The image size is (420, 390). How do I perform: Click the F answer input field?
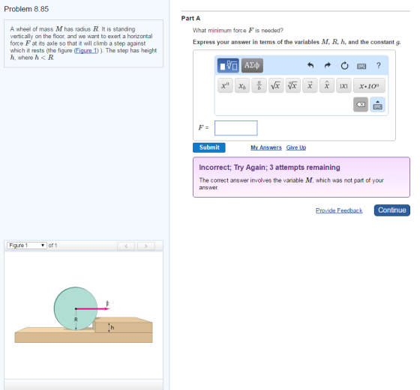(236, 128)
